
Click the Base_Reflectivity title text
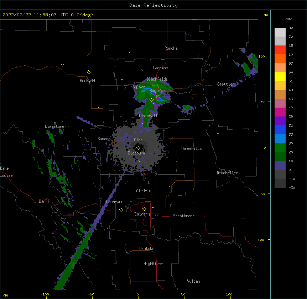153,5
